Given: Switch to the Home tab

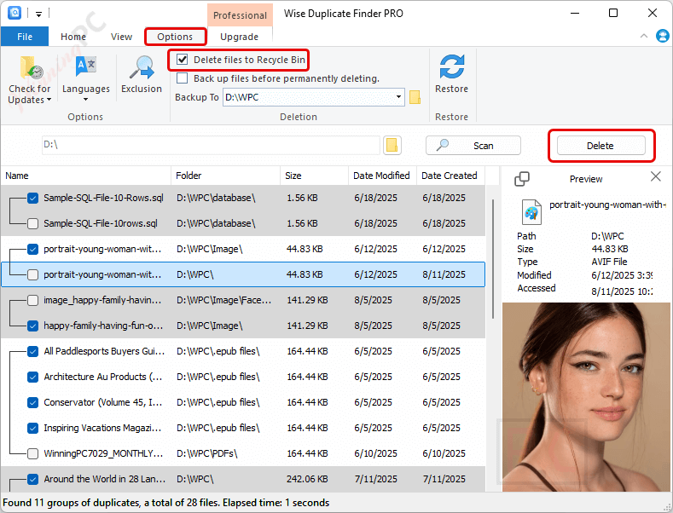Looking at the screenshot, I should pos(73,37).
